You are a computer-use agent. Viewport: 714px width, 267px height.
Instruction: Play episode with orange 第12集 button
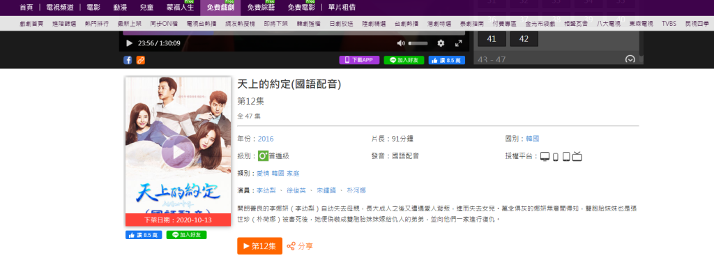tap(259, 246)
